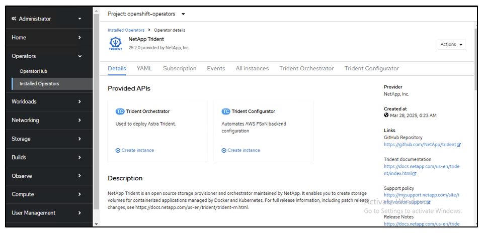
Task: Click the TO Trident Orchestrator badge icon
Action: (120, 111)
